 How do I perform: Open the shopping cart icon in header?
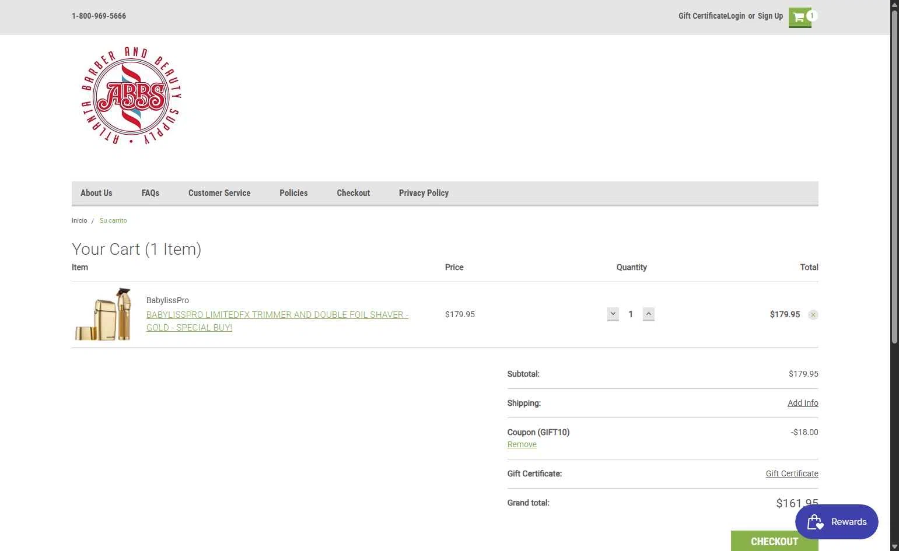click(800, 17)
